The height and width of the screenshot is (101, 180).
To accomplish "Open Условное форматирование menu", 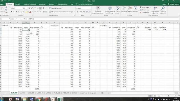I will click(x=98, y=10).
